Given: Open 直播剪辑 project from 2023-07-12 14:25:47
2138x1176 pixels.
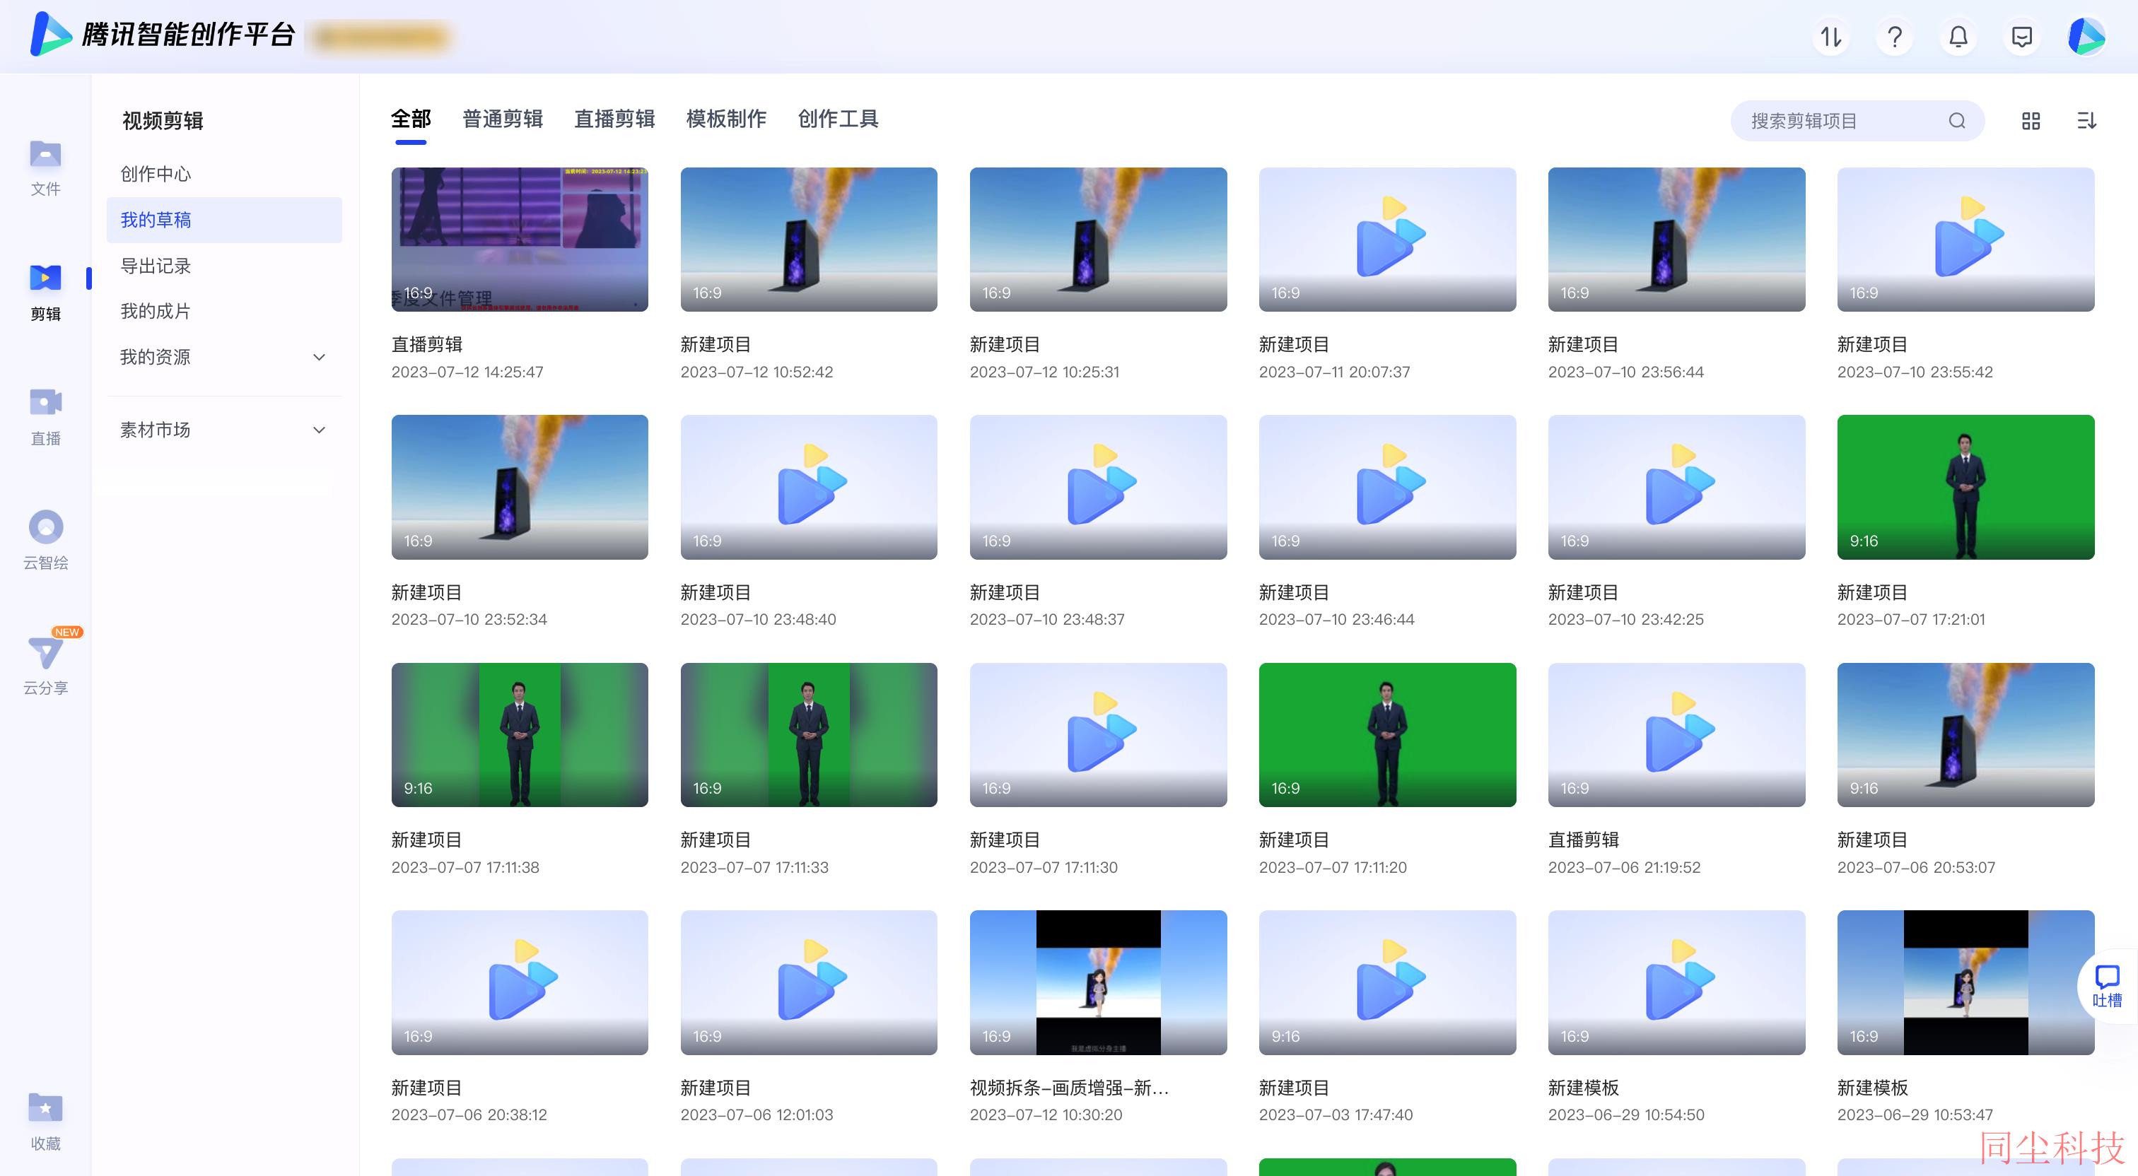Looking at the screenshot, I should (520, 240).
